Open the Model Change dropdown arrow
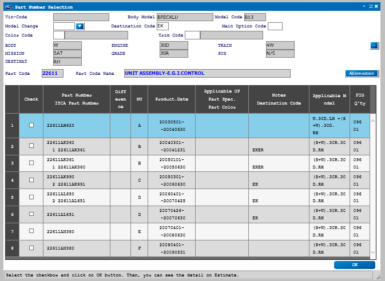Viewport: 385px width, 281px height. 80,26
